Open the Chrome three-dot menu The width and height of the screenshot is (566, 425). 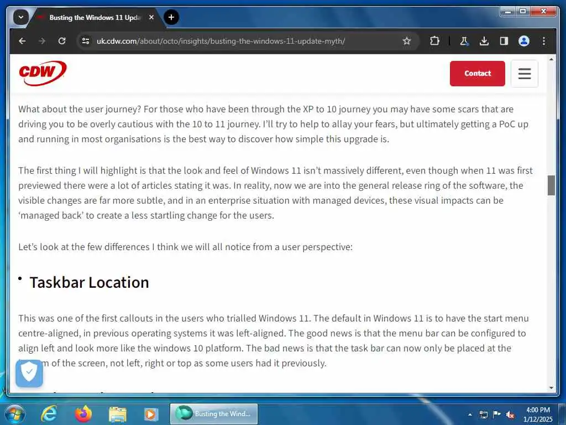tap(544, 41)
